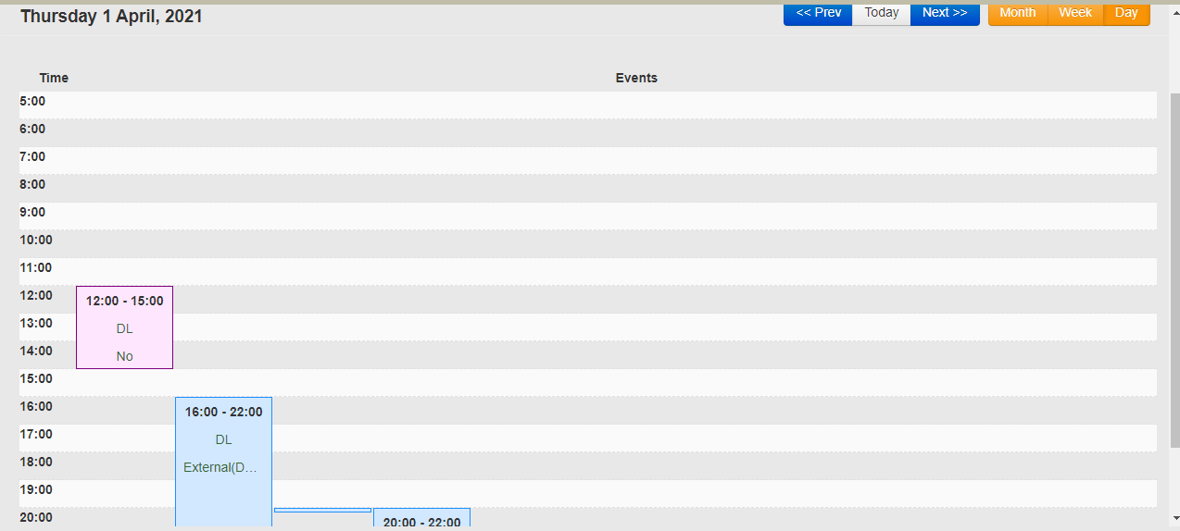Screen dimensions: 1180x531
Task: Click the 9:00 time label
Action: click(x=32, y=212)
